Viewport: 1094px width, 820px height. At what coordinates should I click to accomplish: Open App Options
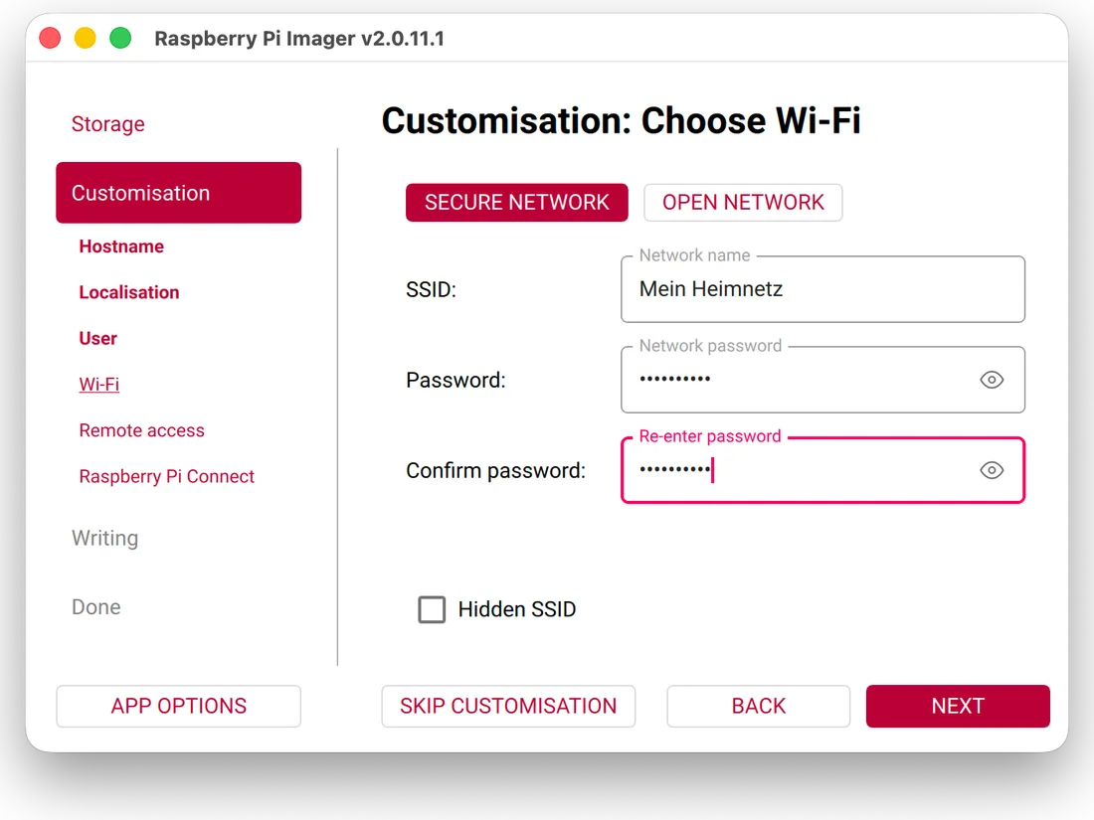[x=179, y=707]
